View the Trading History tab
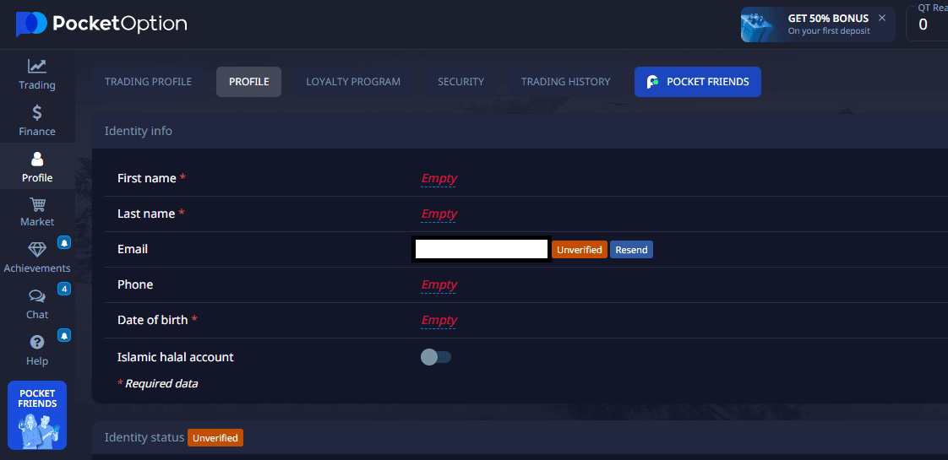The width and height of the screenshot is (948, 460). (x=565, y=82)
